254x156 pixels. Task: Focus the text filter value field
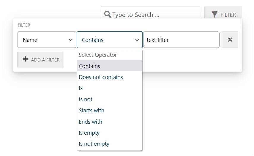[x=182, y=40]
